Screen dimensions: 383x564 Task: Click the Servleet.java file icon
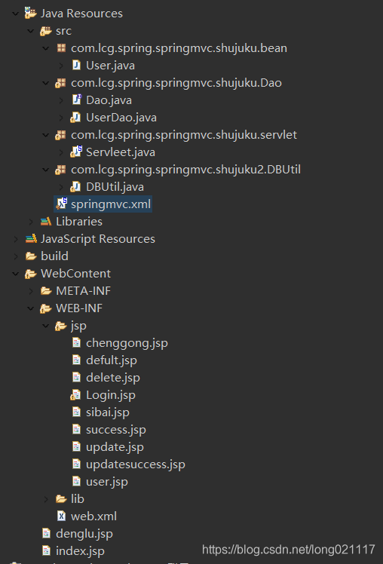click(76, 152)
